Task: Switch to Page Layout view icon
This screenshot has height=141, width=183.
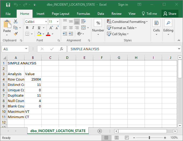Action: [x=117, y=138]
